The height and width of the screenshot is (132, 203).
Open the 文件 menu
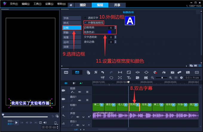click(14, 4)
